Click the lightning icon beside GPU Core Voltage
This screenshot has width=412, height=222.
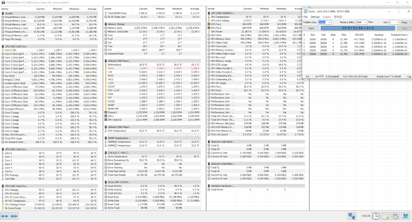[x=209, y=21]
